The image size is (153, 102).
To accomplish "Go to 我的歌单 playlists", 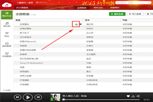I will tap(7, 45).
